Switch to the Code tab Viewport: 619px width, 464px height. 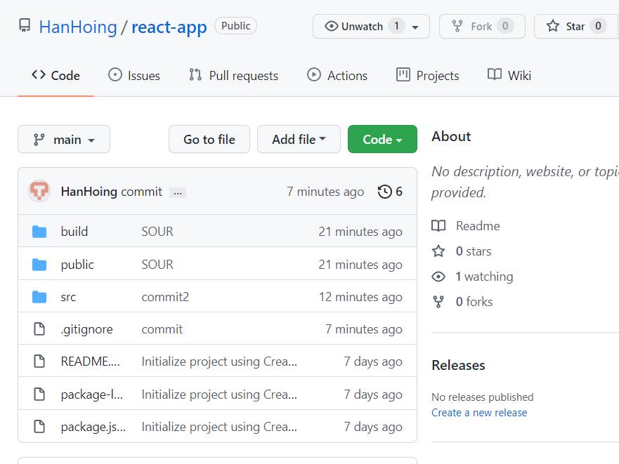(x=56, y=75)
